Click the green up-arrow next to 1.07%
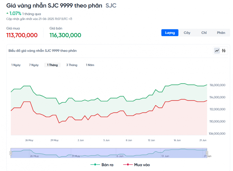The image size is (233, 171). coord(7,13)
